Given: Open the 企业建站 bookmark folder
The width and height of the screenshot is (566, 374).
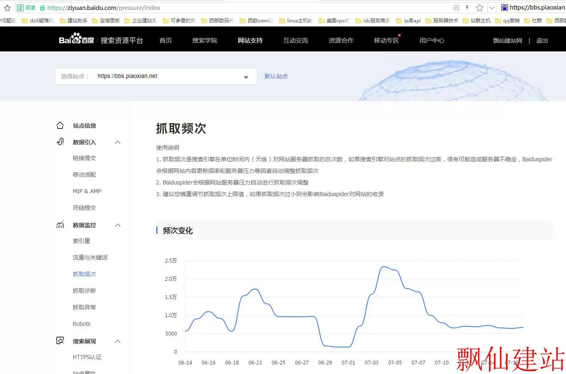Looking at the screenshot, I should [140, 20].
